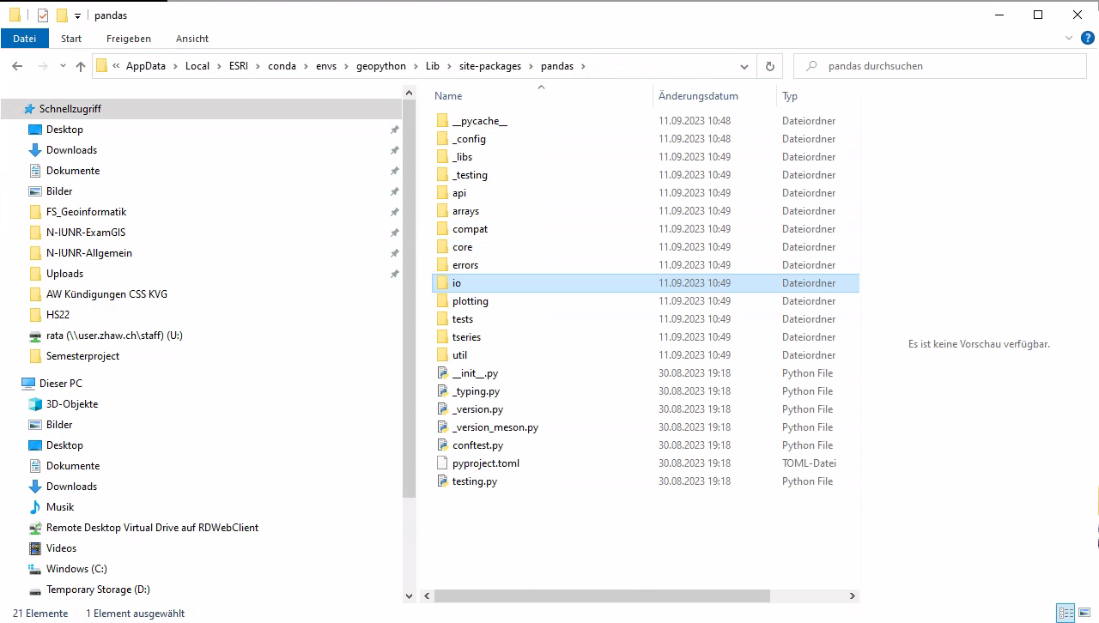Click the Up one level arrow
1099x623 pixels.
coord(81,66)
